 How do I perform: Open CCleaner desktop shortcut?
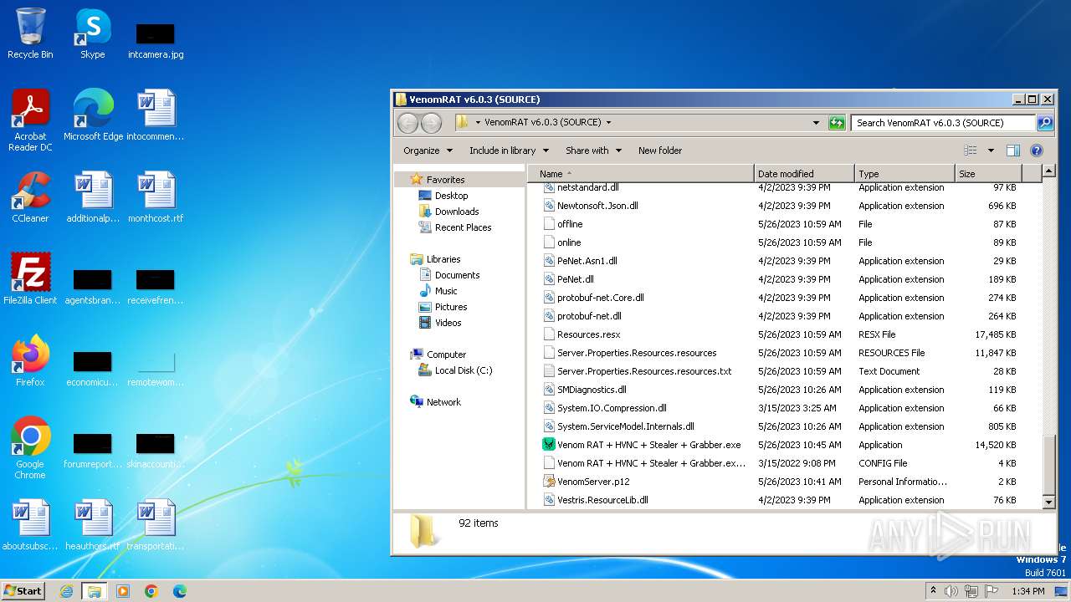tap(30, 196)
